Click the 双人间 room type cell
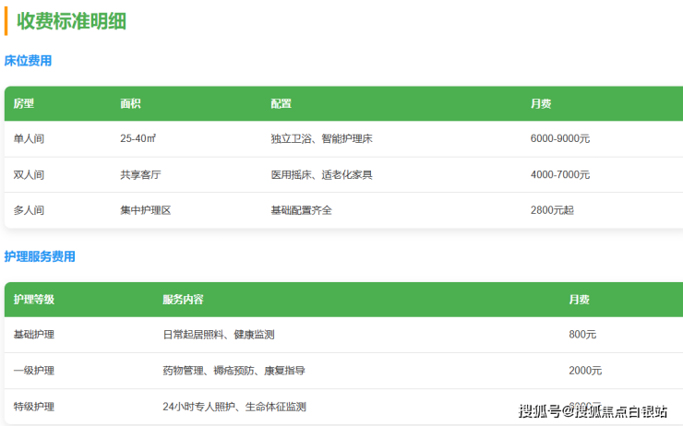Image resolution: width=683 pixels, height=426 pixels. [x=29, y=174]
